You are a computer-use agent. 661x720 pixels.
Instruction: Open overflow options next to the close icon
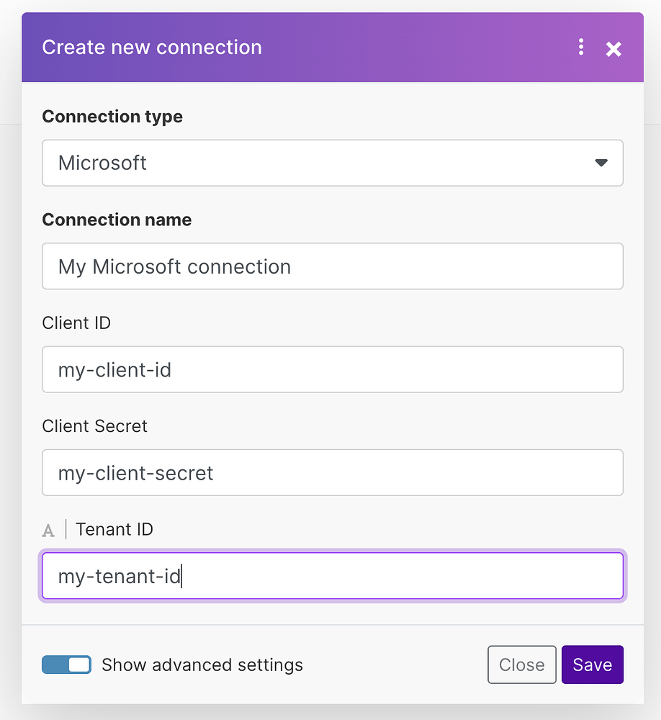(581, 48)
